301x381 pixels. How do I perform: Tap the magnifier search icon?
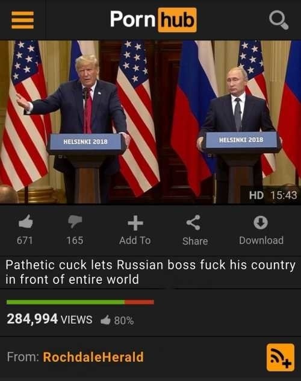coord(279,20)
